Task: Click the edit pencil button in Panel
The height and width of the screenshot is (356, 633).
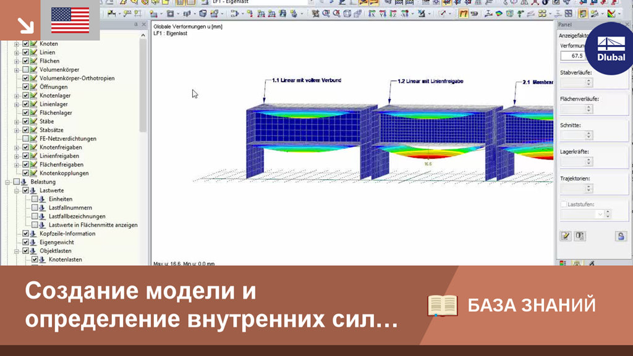Action: tap(566, 236)
